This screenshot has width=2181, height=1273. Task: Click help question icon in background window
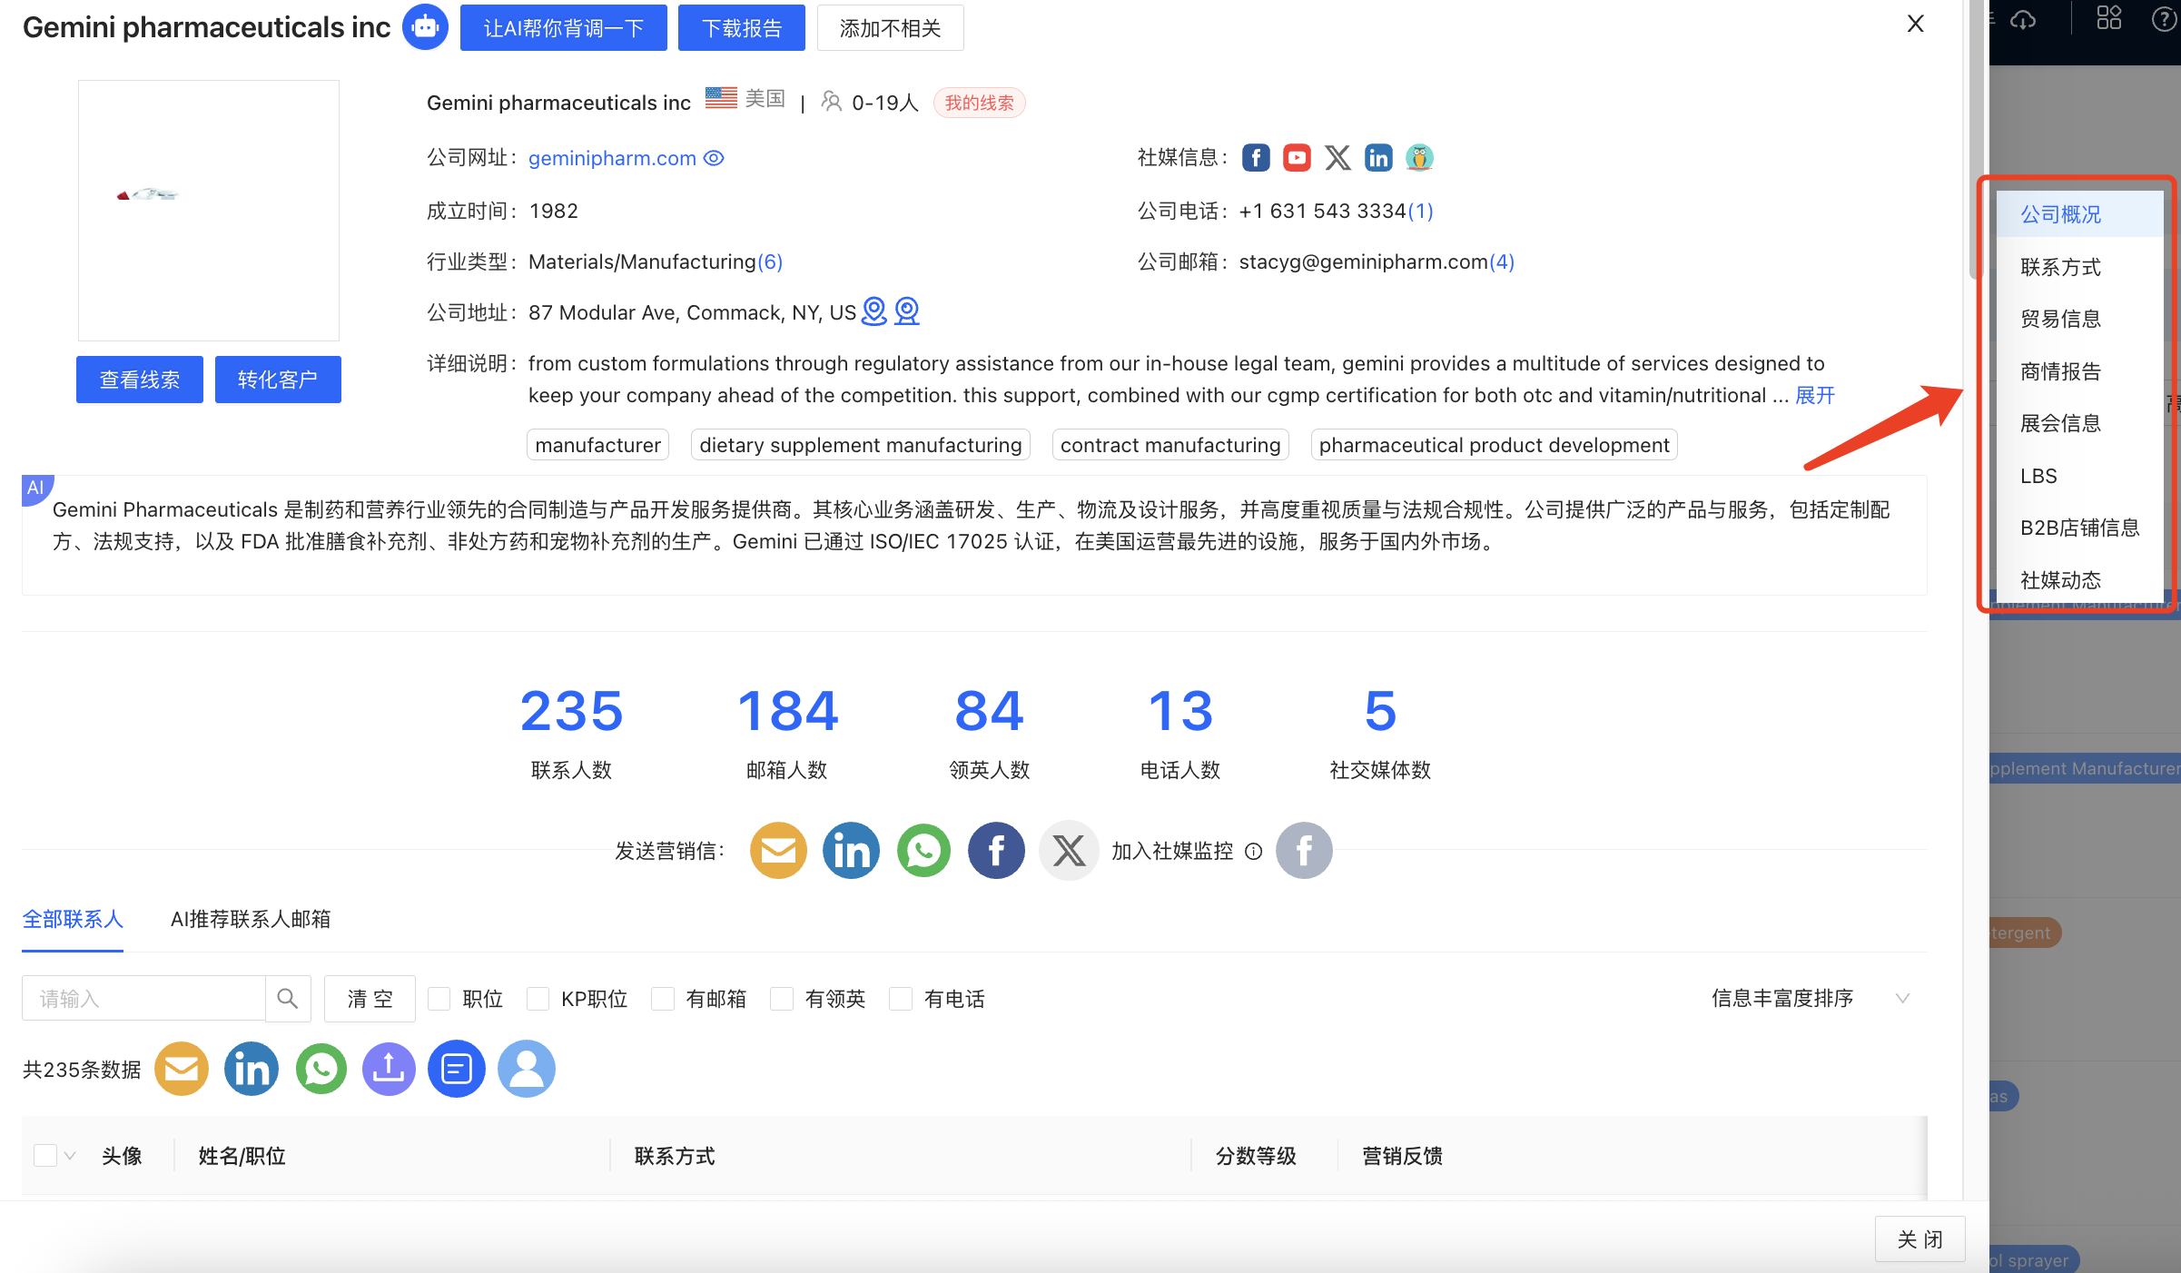[2165, 19]
